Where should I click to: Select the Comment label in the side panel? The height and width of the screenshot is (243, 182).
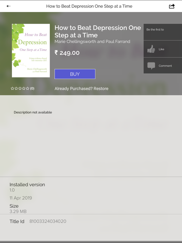click(x=165, y=66)
